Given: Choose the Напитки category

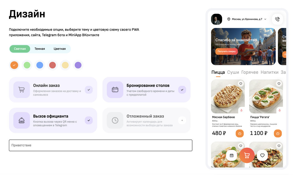Looking at the screenshot, I should pos(269,72).
